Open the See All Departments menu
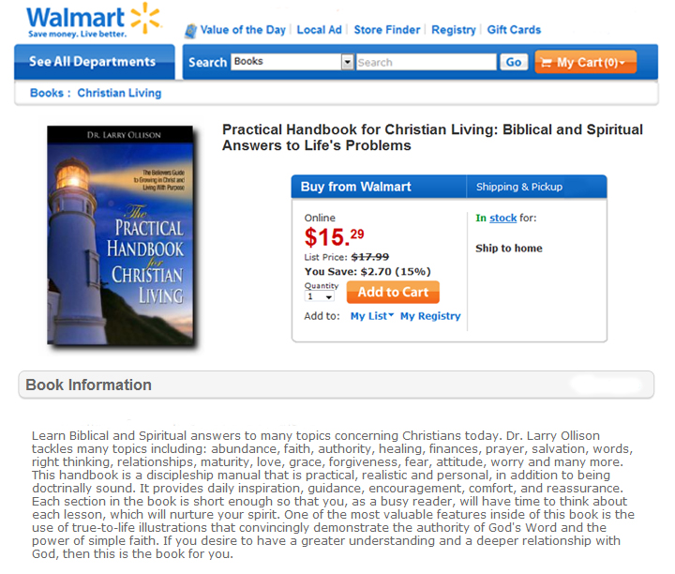 point(95,62)
